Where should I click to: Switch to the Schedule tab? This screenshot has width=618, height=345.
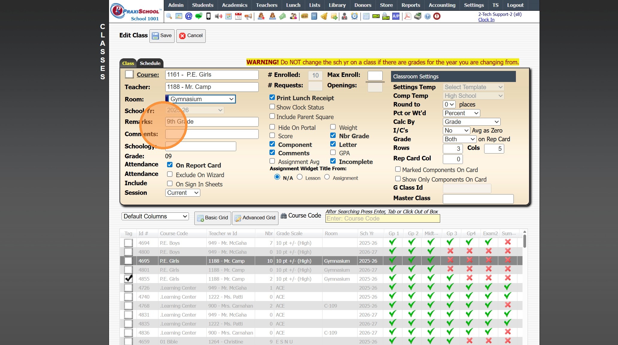click(x=150, y=63)
